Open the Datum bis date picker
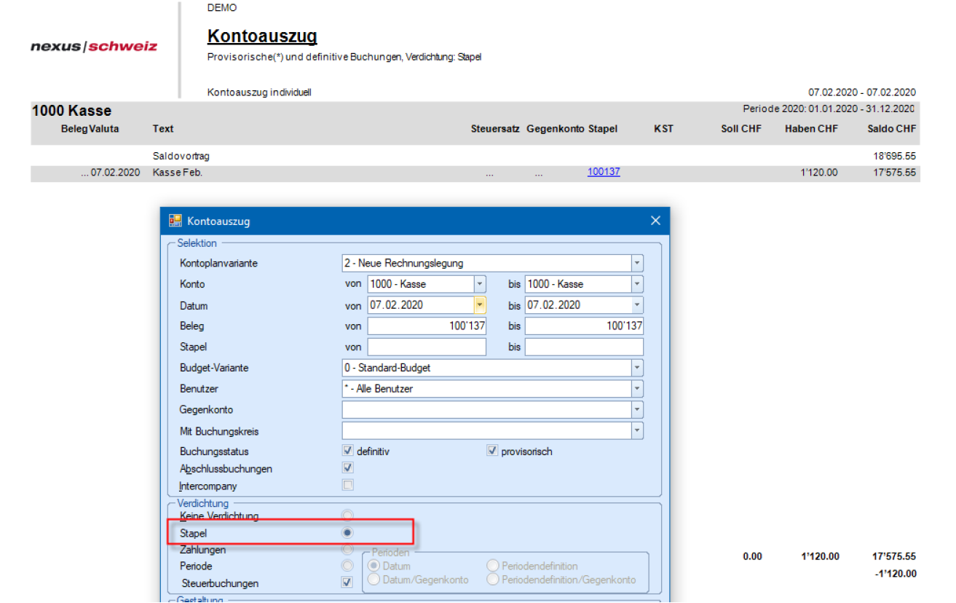The height and width of the screenshot is (603, 956). point(637,305)
